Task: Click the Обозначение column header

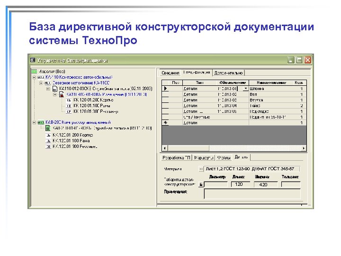Action: [233, 82]
